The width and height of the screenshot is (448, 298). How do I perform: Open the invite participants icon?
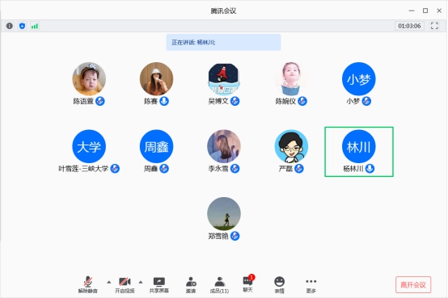[x=191, y=285]
